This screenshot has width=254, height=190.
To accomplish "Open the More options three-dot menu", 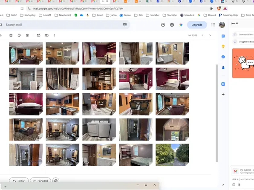I will tap(54, 35).
